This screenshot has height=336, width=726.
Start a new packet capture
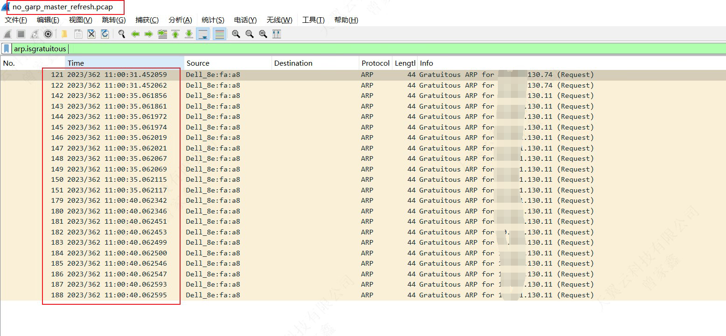click(x=7, y=34)
